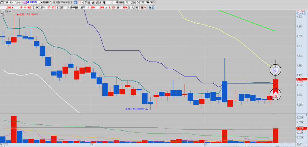
Task: Click the S sell signal marker
Action: coord(275,70)
